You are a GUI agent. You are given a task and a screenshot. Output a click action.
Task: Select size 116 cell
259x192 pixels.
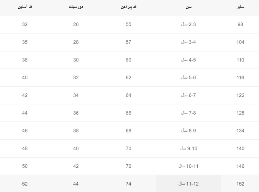click(x=240, y=78)
